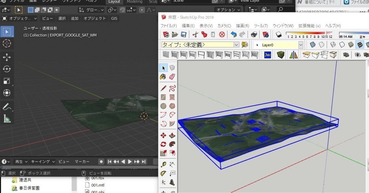Click the shadow date month slider
This screenshot has width=369, height=193.
[309, 33]
